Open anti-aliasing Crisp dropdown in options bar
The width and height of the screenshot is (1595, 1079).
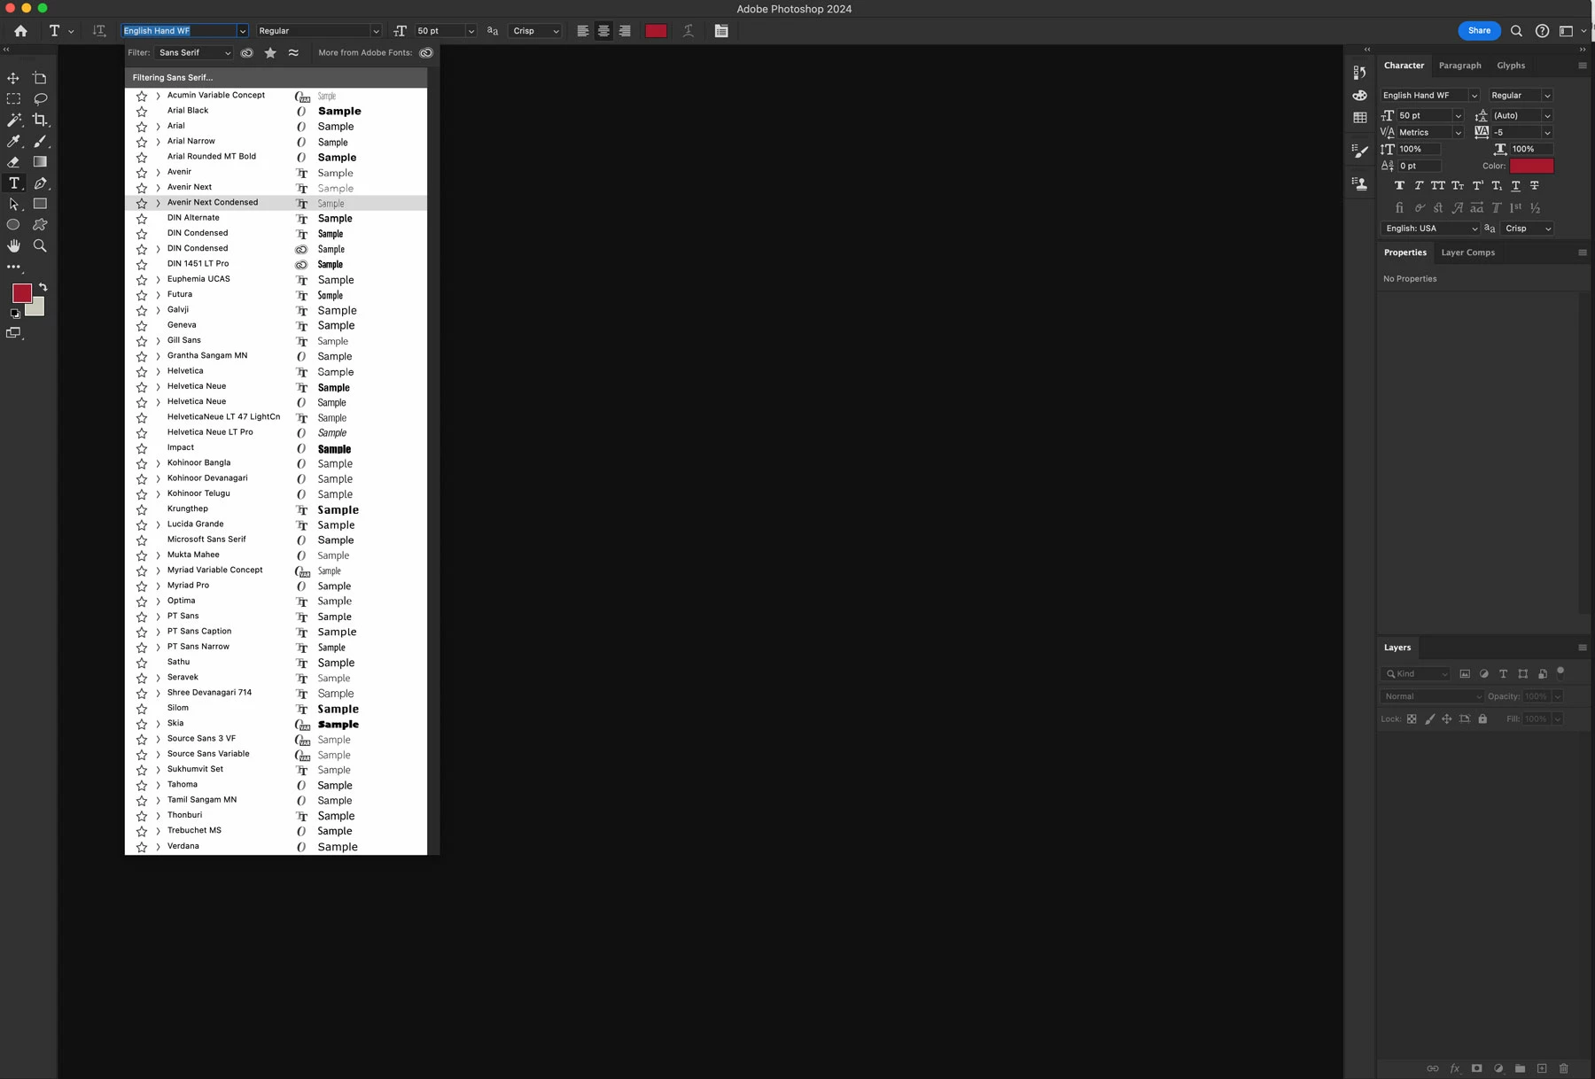tap(535, 31)
